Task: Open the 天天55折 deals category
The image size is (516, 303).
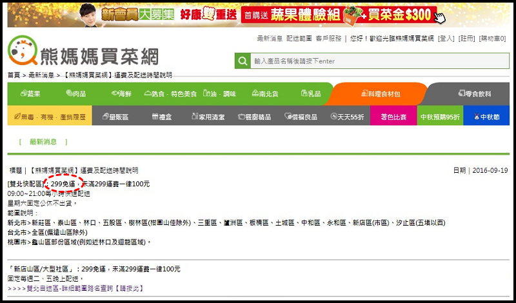Action: point(347,117)
